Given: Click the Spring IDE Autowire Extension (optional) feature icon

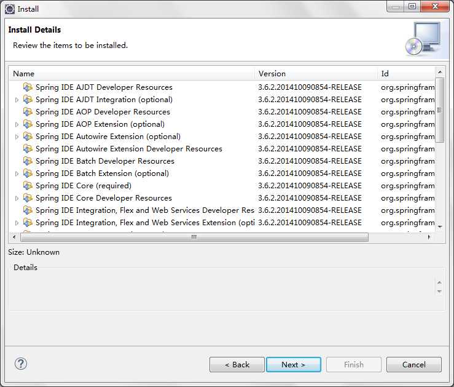Looking at the screenshot, I should tap(28, 136).
